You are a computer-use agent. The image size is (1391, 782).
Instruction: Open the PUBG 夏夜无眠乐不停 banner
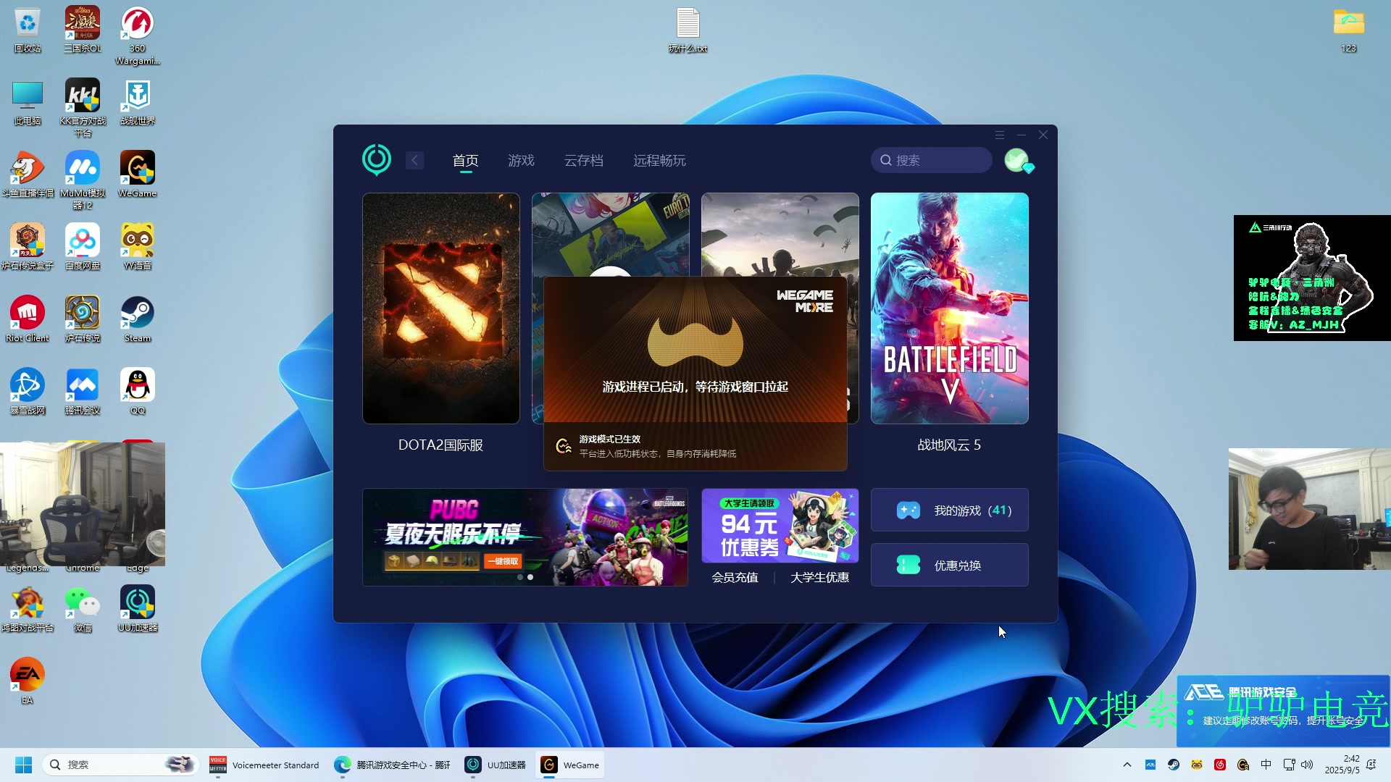tap(525, 537)
